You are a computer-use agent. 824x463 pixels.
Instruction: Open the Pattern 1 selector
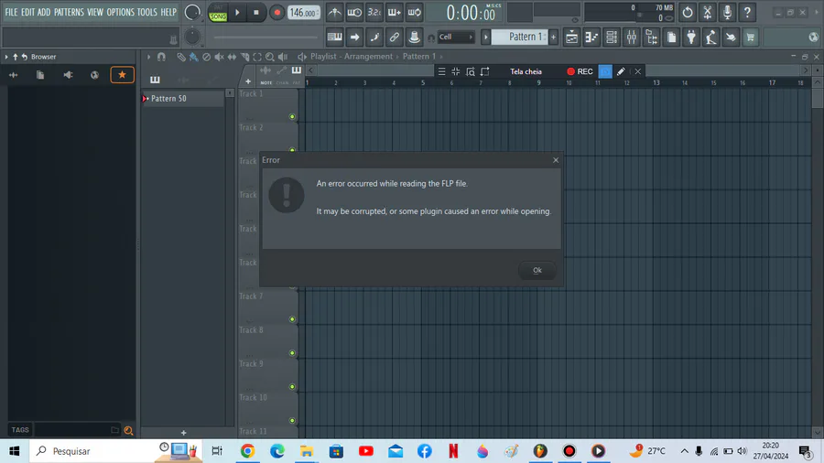tap(519, 37)
